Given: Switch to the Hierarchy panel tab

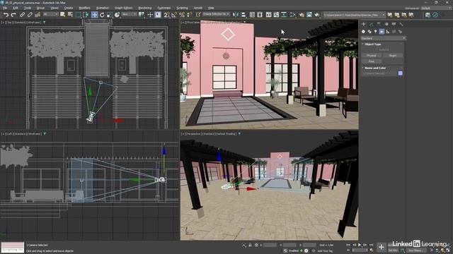Looking at the screenshot, I should click(379, 24).
